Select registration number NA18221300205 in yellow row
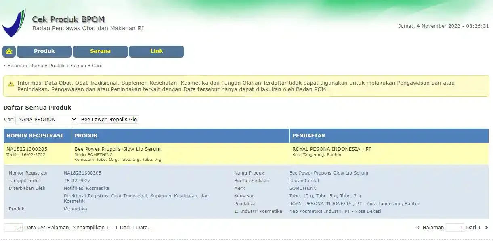This screenshot has height=241, width=493. coord(27,149)
